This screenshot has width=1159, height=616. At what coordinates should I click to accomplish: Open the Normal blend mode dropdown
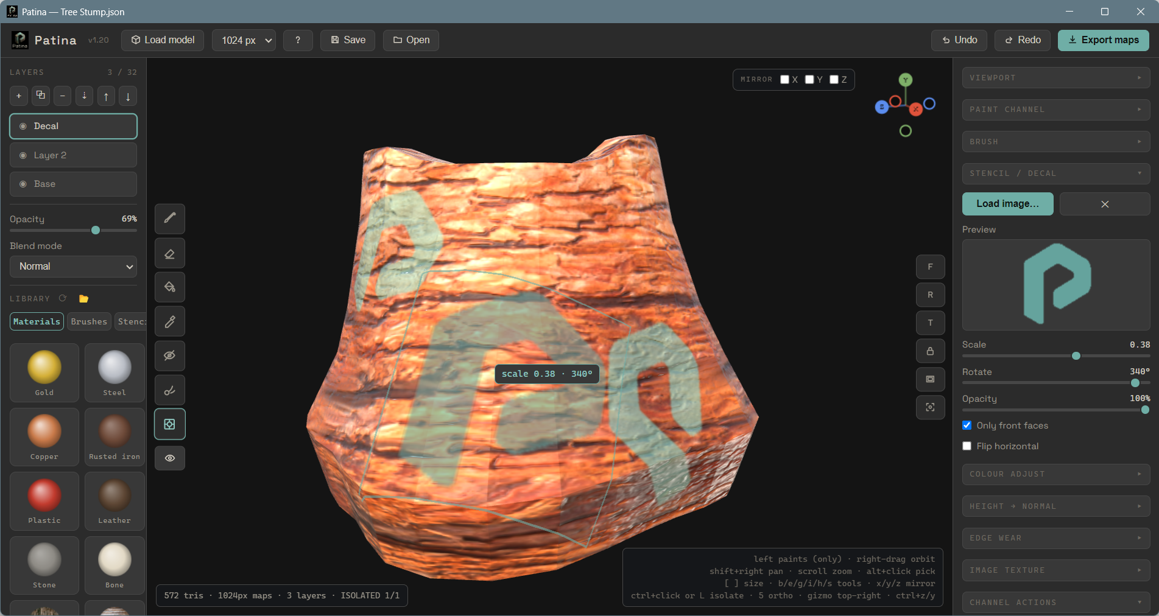(73, 267)
